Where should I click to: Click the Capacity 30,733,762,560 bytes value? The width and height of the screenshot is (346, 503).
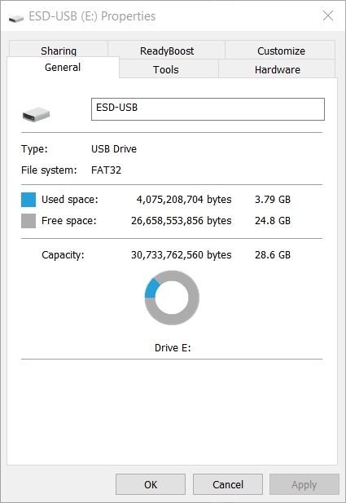coord(181,254)
